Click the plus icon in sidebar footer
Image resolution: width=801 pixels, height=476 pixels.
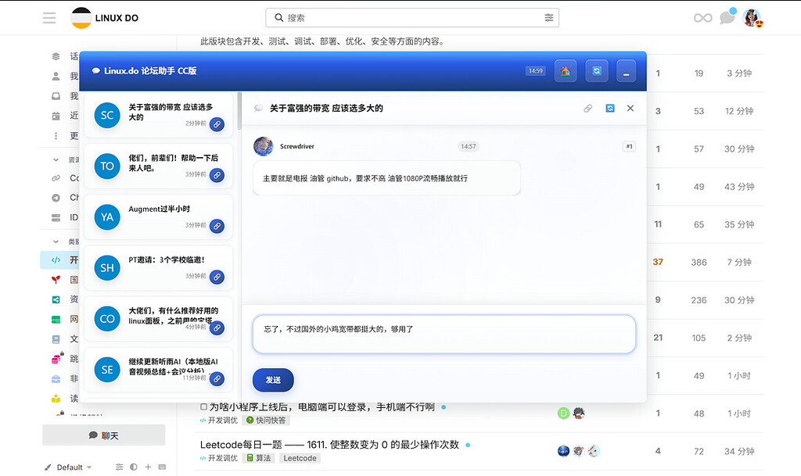click(x=148, y=467)
